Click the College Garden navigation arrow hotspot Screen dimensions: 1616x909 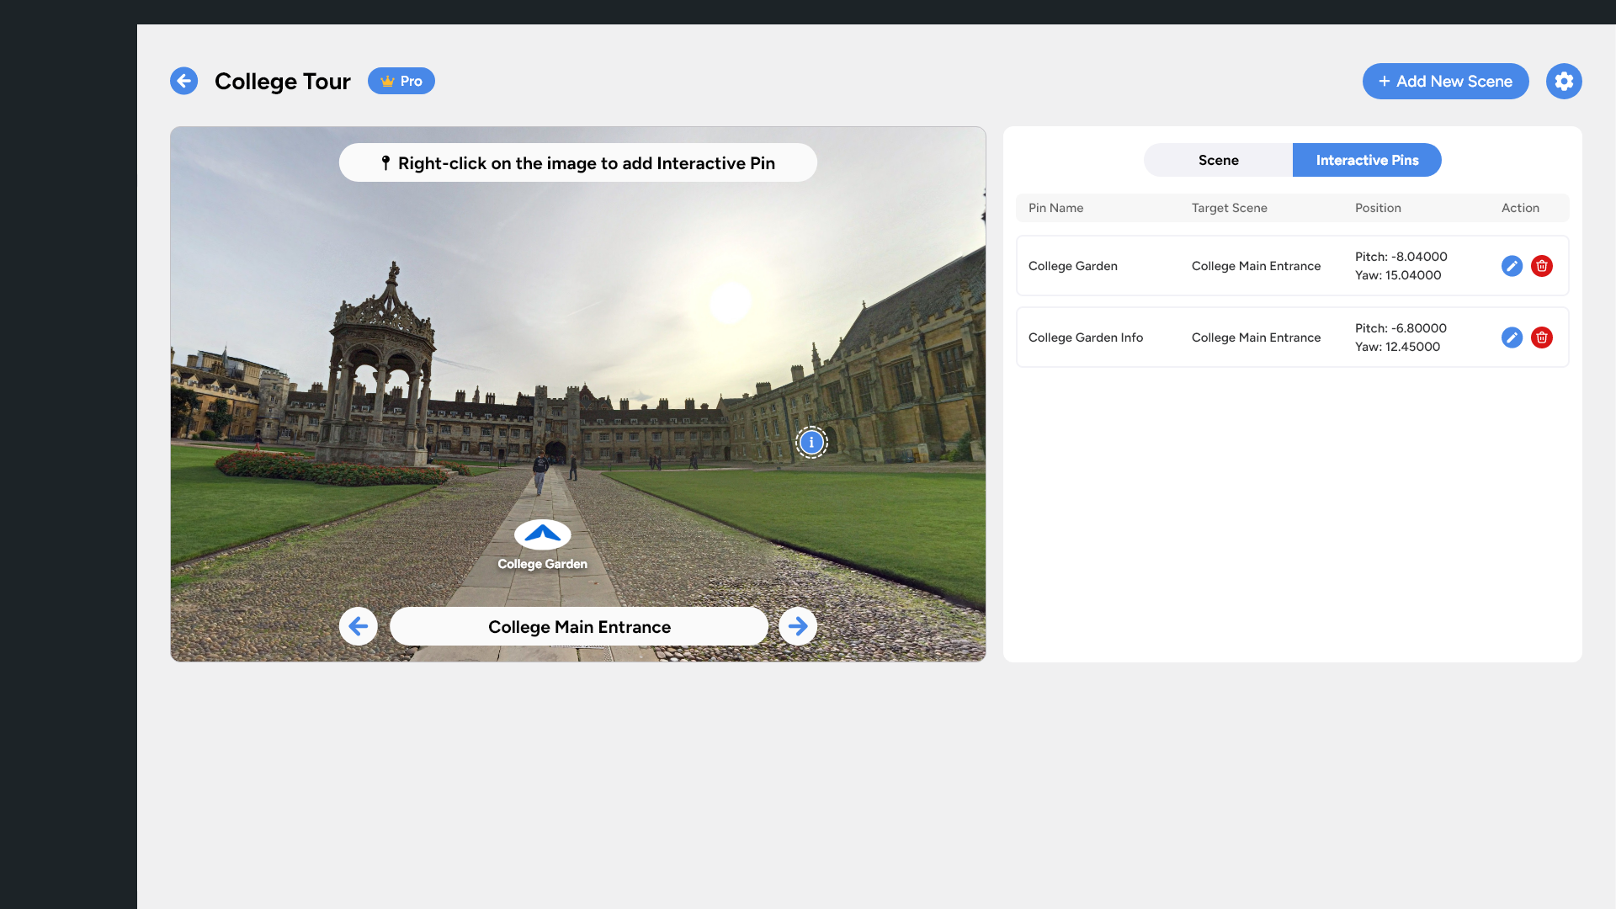542,534
